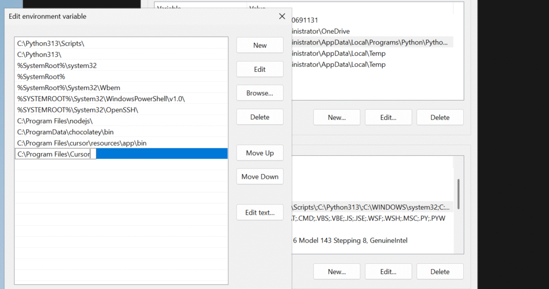Click New... under the system variables list

point(337,271)
